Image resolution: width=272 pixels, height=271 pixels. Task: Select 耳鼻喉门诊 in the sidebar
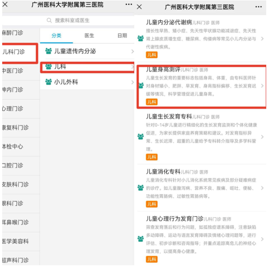click(x=15, y=222)
